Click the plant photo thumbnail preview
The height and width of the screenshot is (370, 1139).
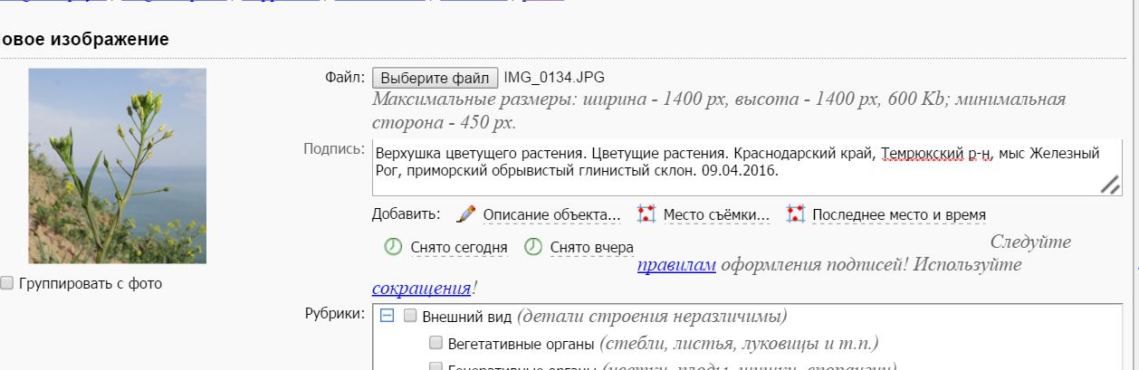click(118, 166)
